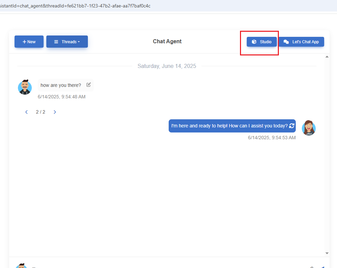Open the Threads dropdown menu
The image size is (337, 268).
tap(67, 42)
